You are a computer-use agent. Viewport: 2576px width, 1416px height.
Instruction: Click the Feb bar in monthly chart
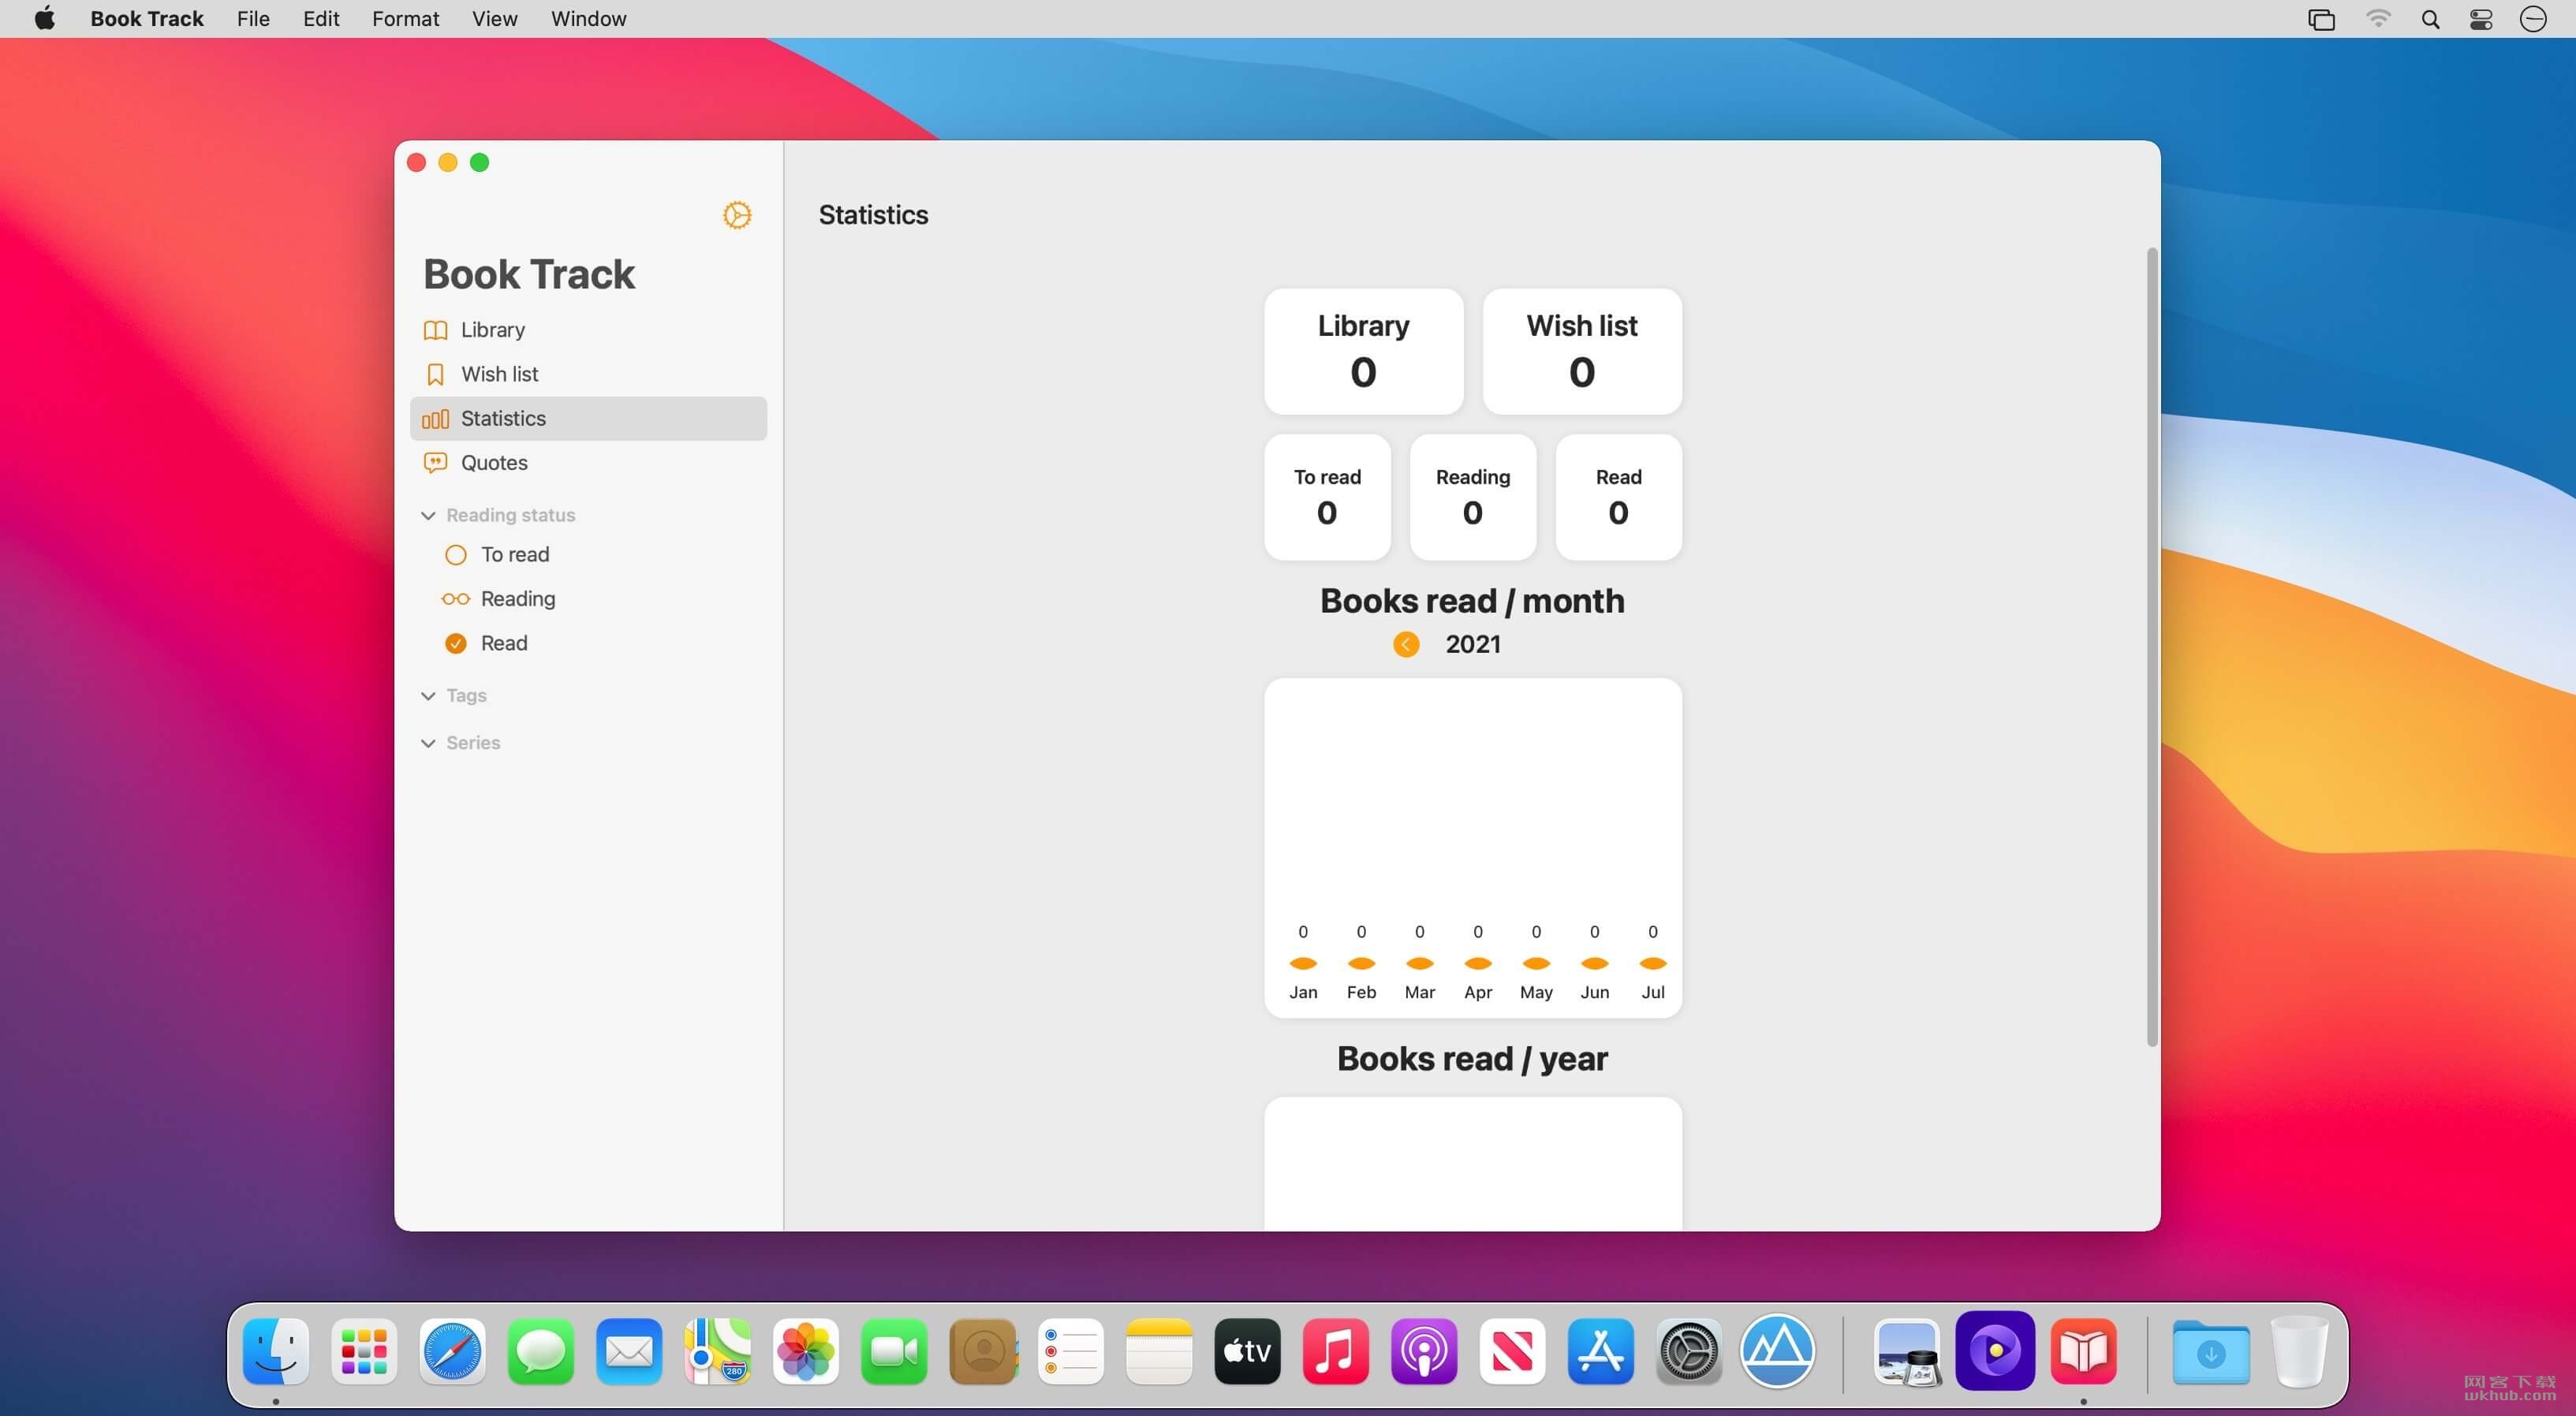[x=1361, y=963]
